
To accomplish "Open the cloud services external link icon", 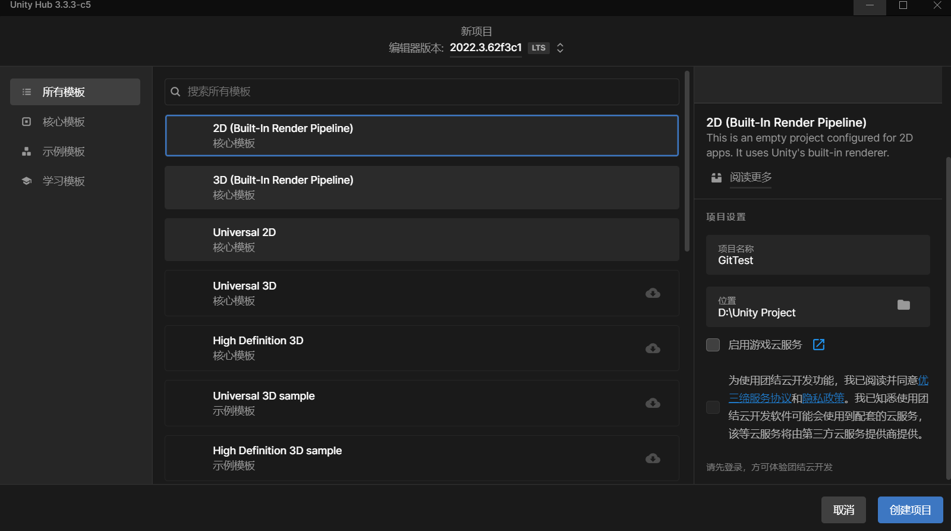I will [818, 345].
